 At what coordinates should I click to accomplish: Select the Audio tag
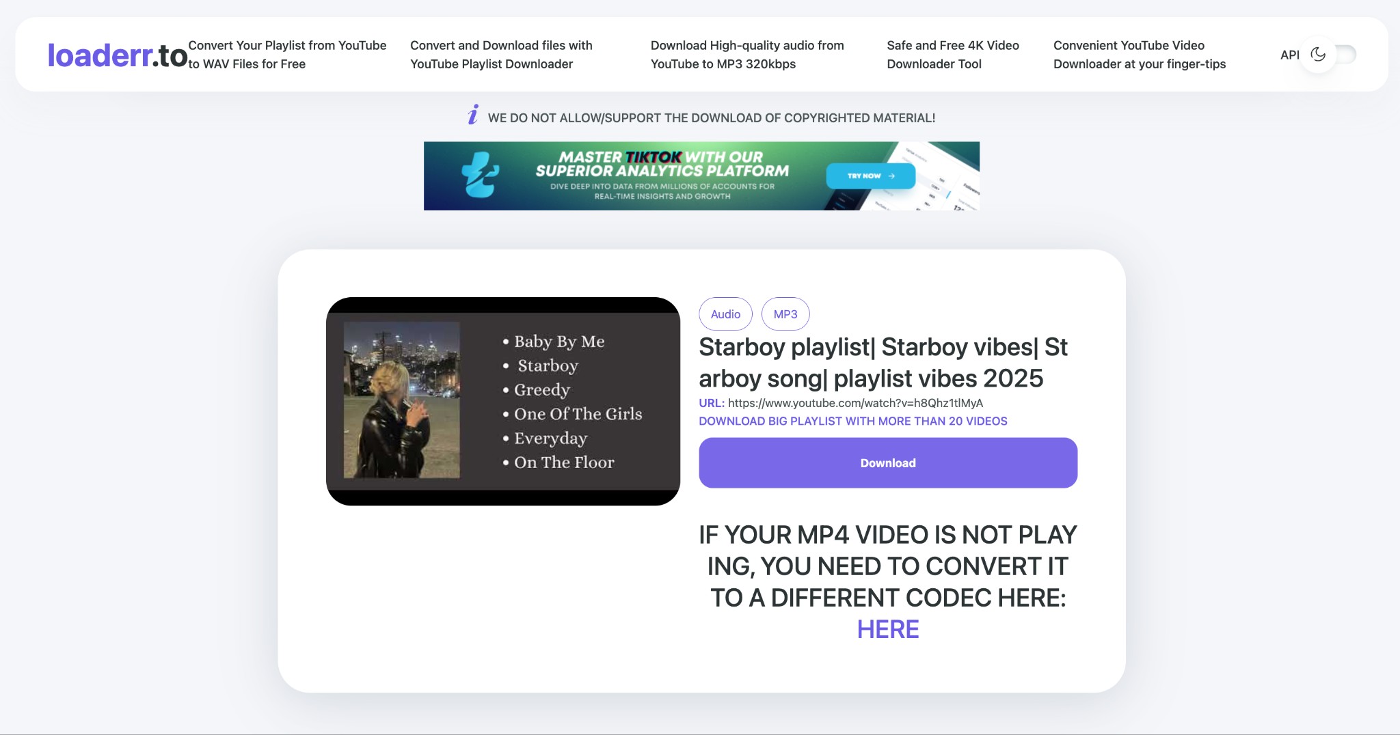[x=725, y=314]
